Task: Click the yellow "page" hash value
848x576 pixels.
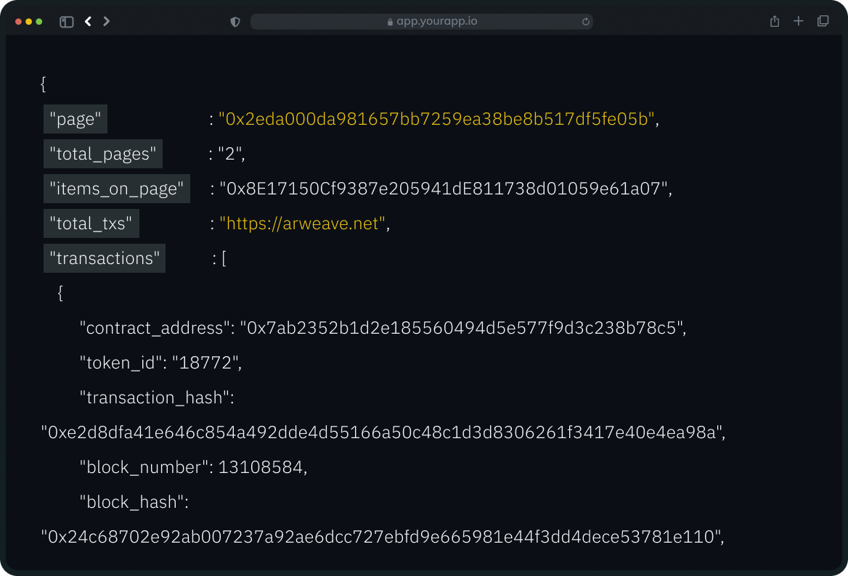Action: pos(437,120)
